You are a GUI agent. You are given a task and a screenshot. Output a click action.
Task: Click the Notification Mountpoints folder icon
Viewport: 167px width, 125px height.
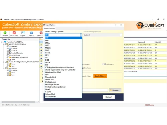[10, 57]
